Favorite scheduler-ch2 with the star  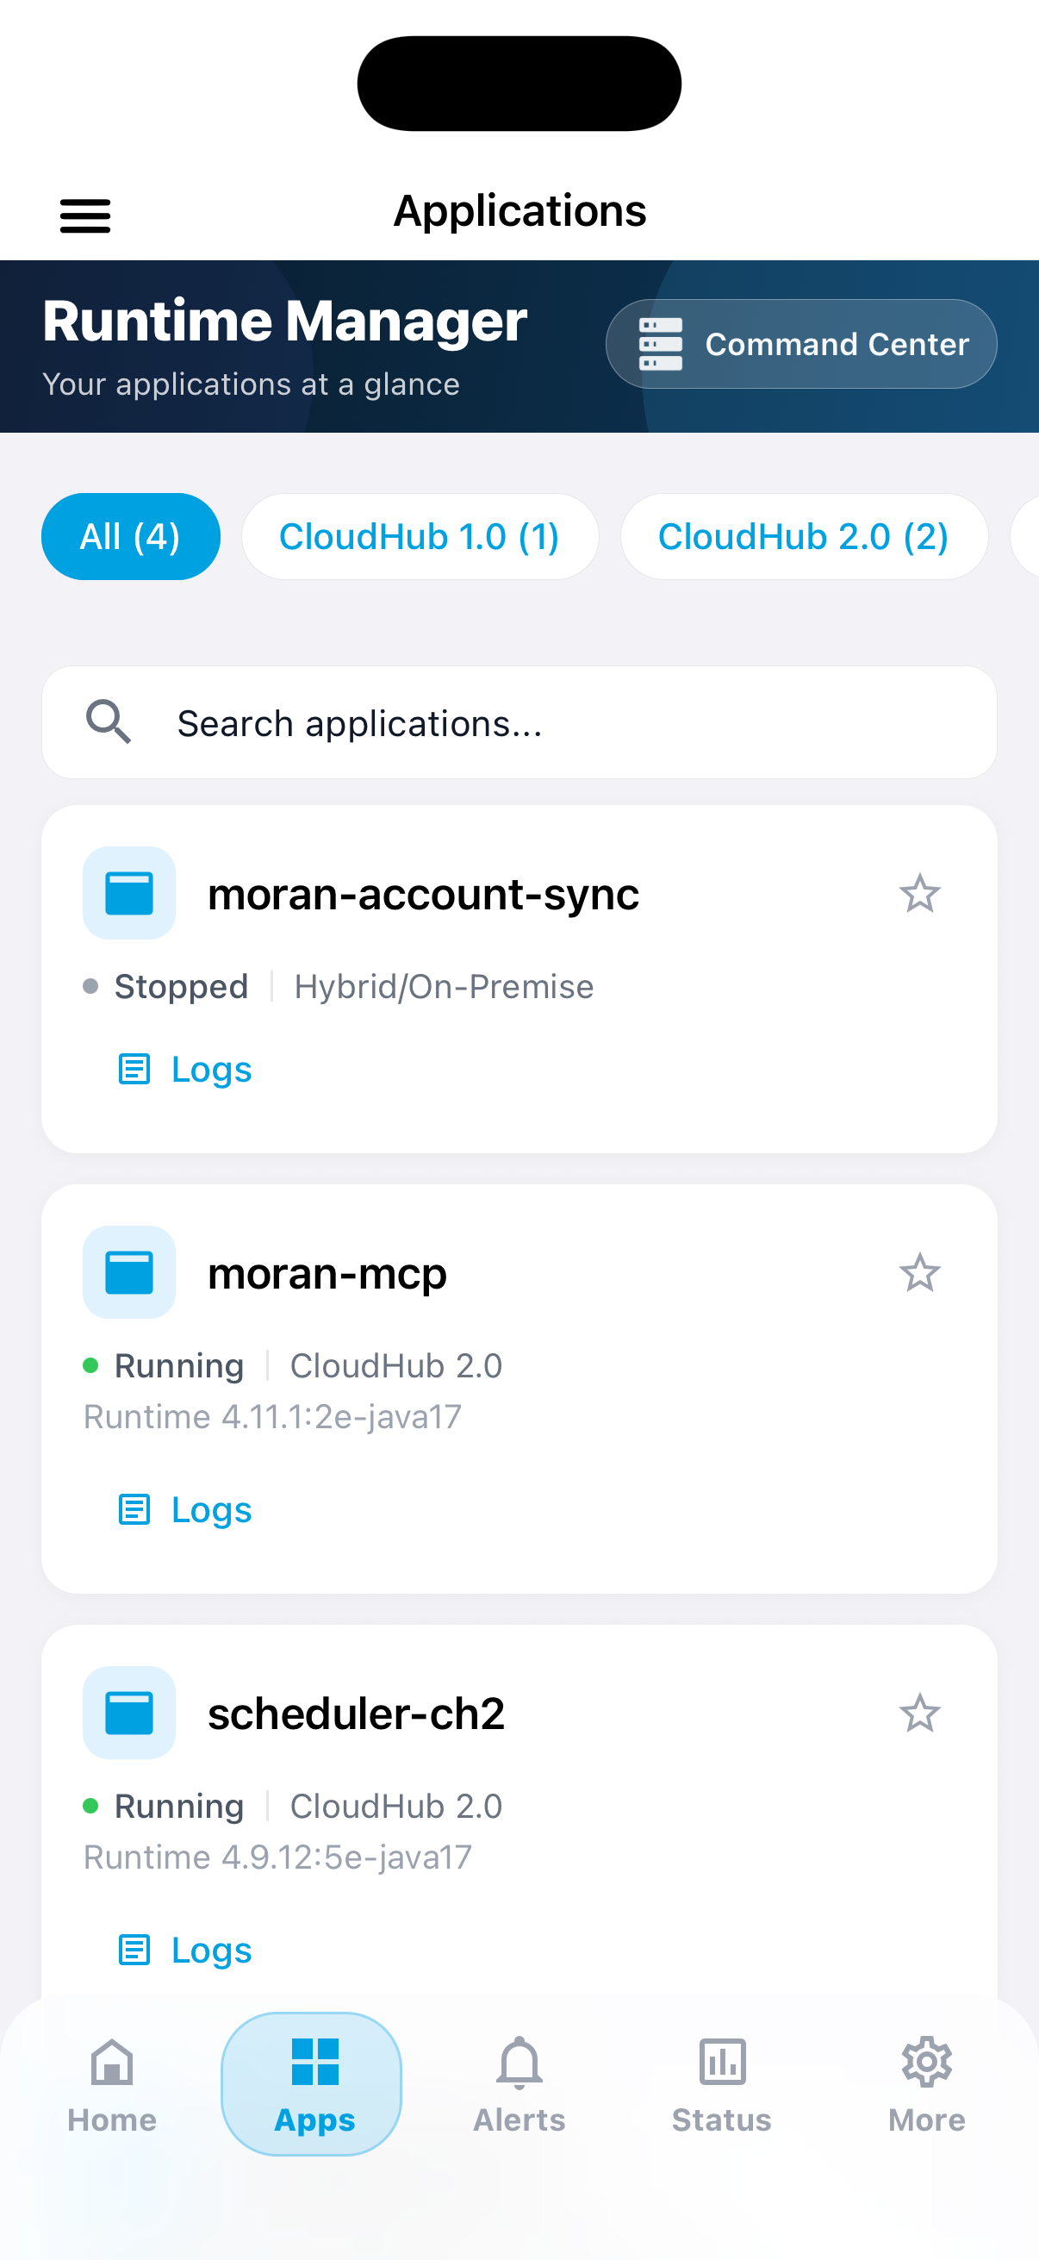coord(920,1713)
